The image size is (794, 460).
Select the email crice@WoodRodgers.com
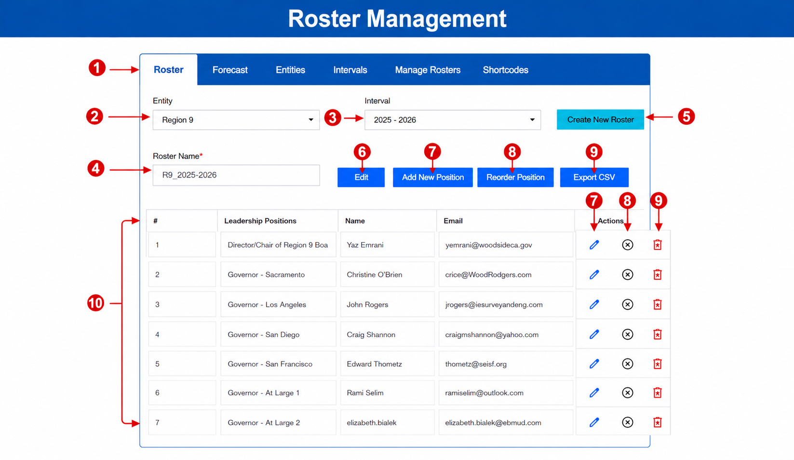pos(488,275)
